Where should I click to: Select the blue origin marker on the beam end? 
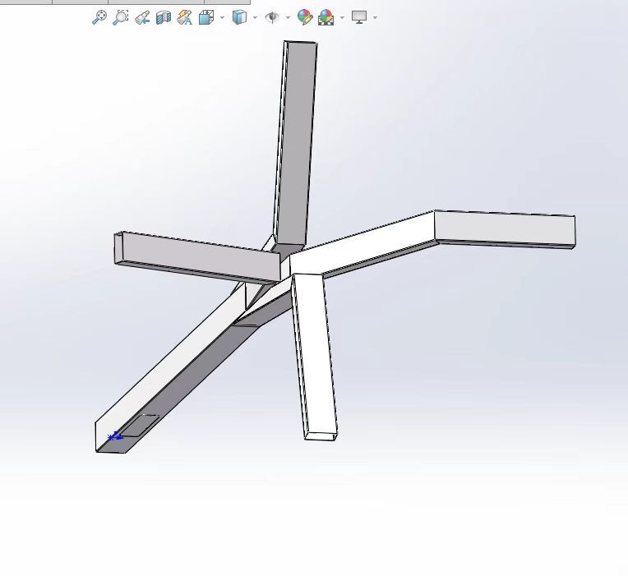(115, 436)
